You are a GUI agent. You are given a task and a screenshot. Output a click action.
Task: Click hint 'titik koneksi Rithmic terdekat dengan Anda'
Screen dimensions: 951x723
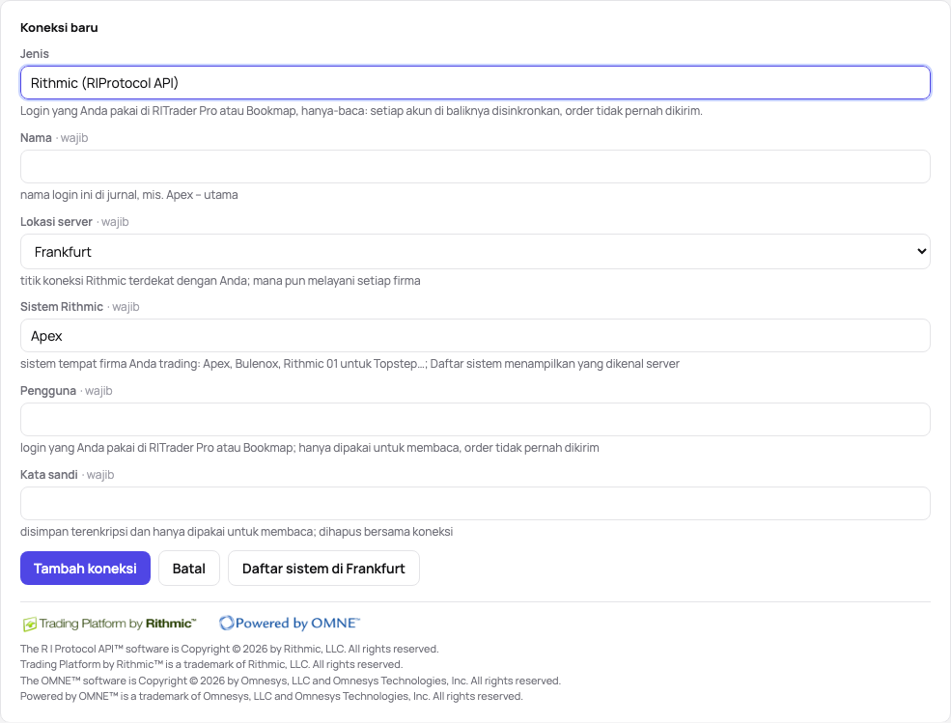(x=220, y=280)
